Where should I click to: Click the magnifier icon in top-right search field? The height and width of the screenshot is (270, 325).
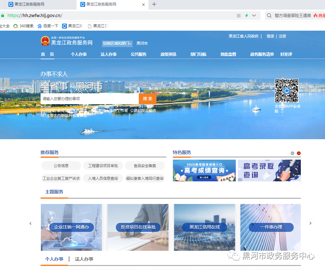[269, 15]
